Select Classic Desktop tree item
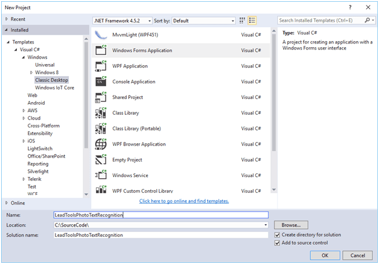 pos(51,80)
